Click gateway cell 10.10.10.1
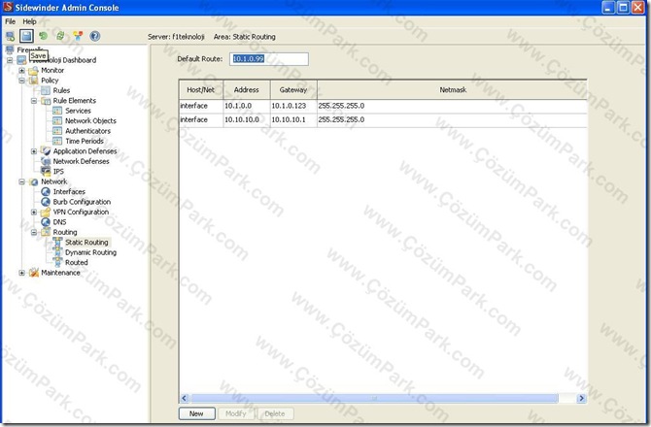Viewport: 651px width, 427px height. 293,119
